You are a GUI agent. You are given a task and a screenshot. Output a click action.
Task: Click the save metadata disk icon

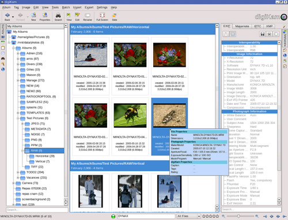(263, 34)
